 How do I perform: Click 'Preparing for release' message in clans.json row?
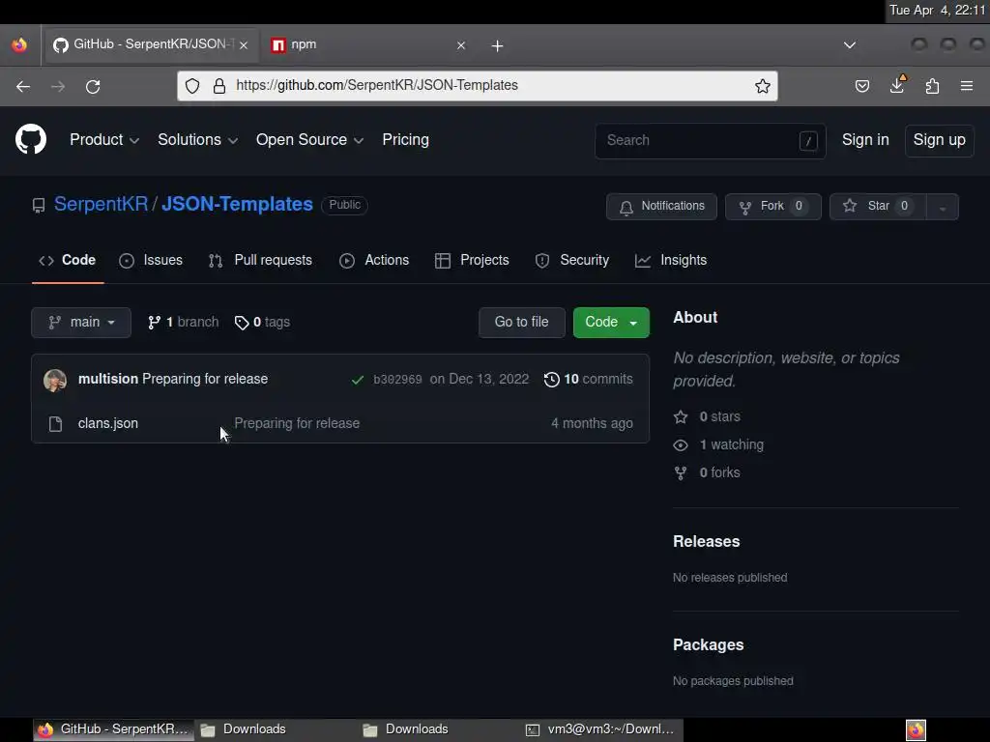297,423
